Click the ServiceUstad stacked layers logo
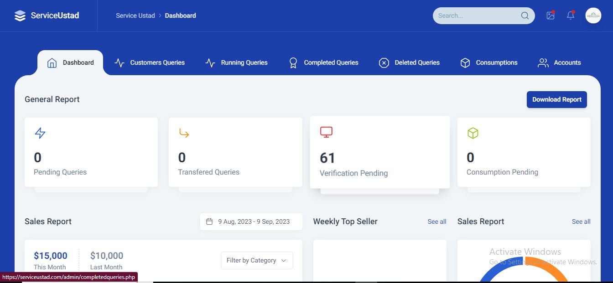This screenshot has width=613, height=283. tap(20, 16)
